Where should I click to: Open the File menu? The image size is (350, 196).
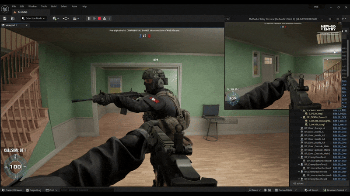pos(14,7)
